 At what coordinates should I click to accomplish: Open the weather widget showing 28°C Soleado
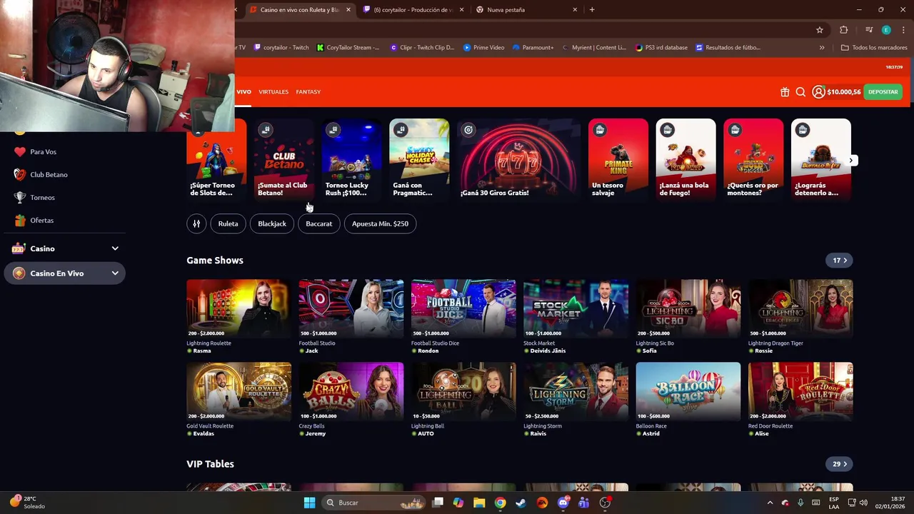[x=29, y=503]
